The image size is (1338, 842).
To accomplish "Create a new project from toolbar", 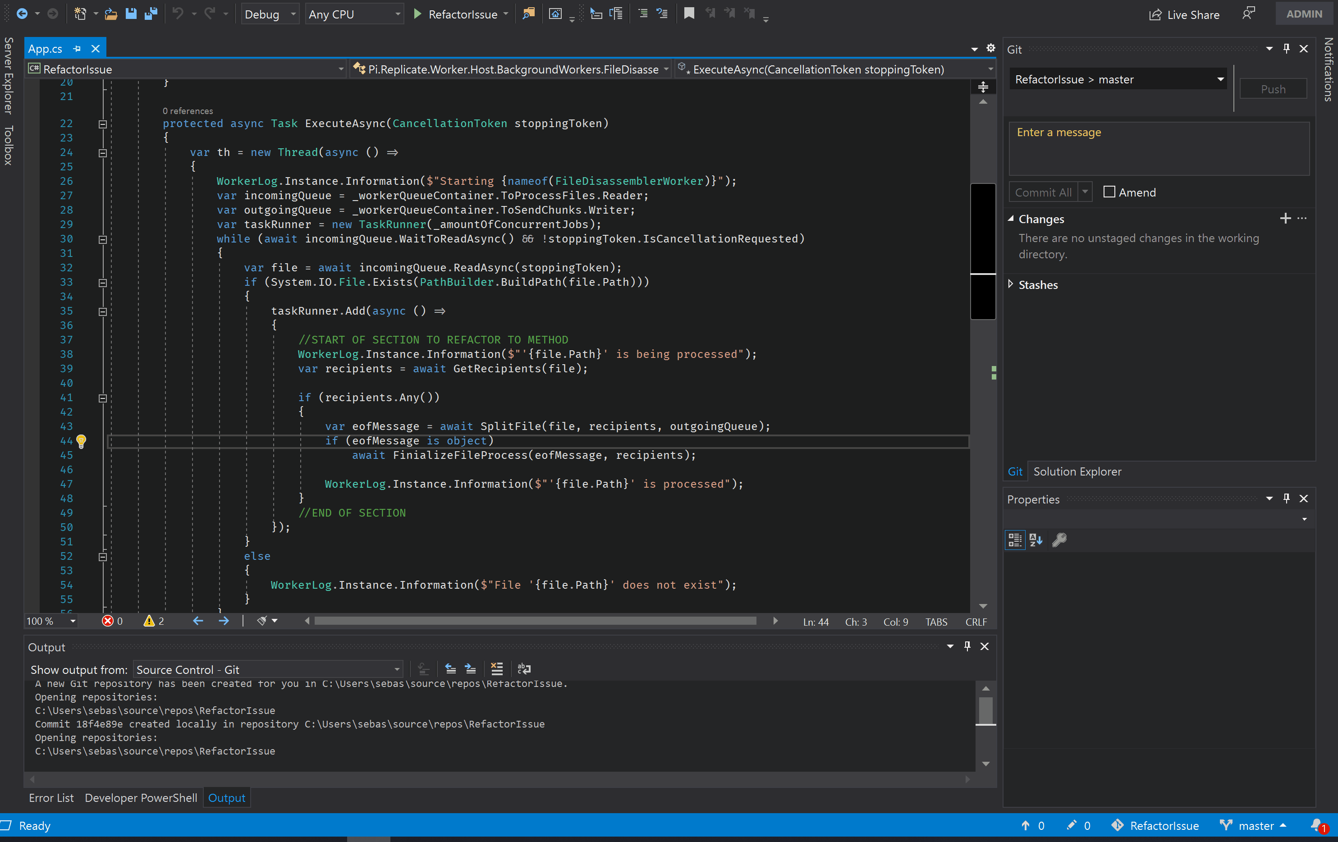I will (81, 14).
